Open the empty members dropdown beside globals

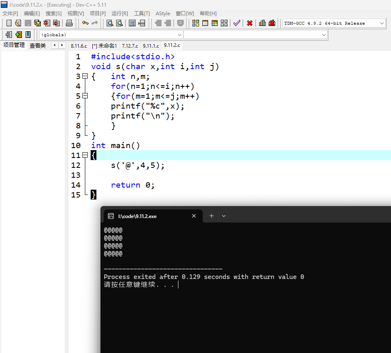324,35
